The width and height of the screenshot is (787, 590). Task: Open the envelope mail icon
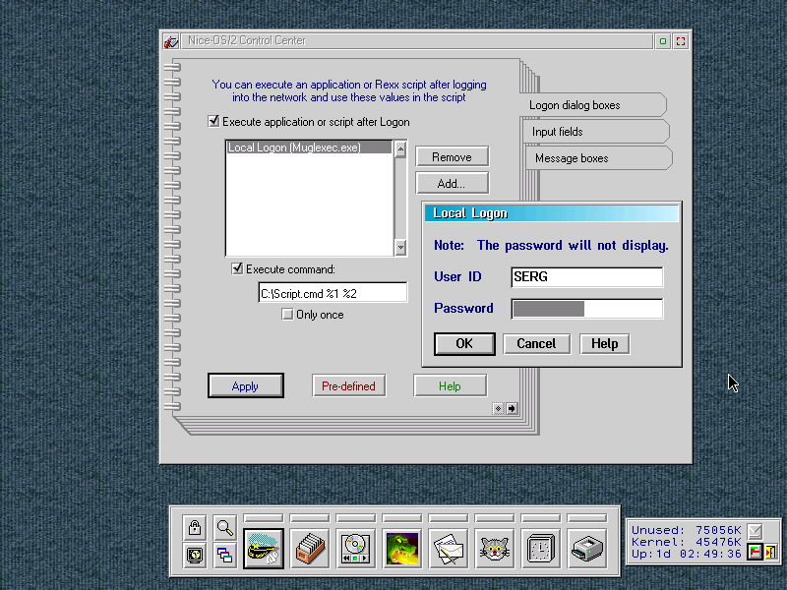coord(449,549)
